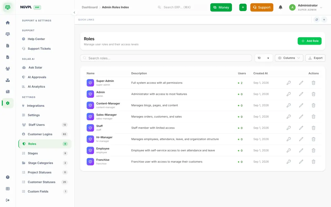This screenshot has height=207, width=331.
Task: Open the Columns visibility dropdown
Action: (289, 58)
